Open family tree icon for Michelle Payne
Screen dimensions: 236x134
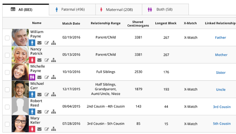(53, 77)
